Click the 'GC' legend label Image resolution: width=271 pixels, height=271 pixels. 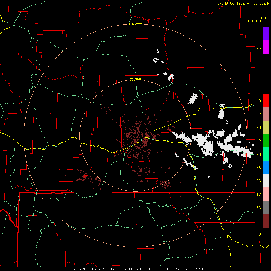pos(258,207)
